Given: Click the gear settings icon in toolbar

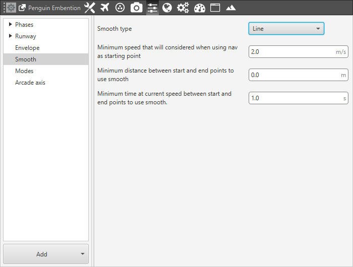Looking at the screenshot, I should [11, 8].
